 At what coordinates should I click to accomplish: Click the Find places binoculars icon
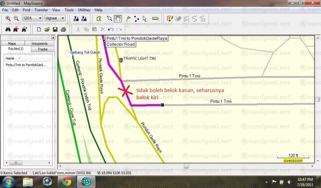click(8, 29)
